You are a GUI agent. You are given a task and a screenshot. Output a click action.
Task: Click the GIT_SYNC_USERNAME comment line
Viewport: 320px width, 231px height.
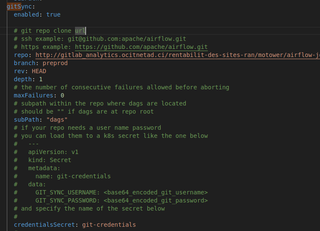(111, 192)
